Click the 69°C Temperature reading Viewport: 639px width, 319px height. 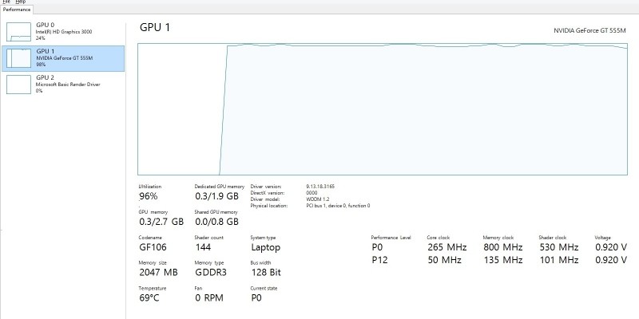click(150, 297)
